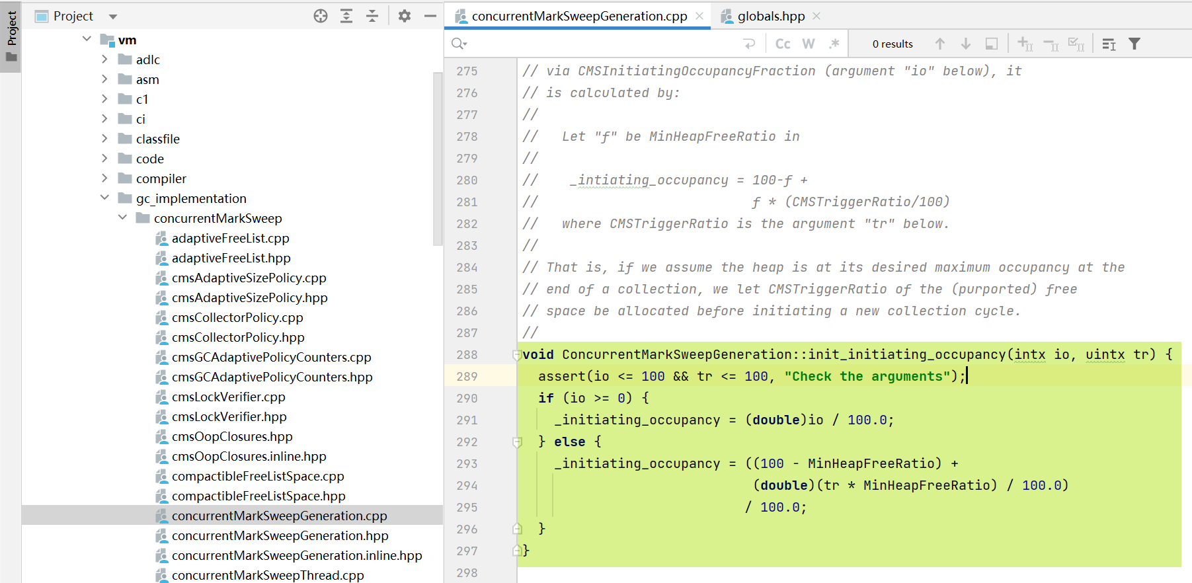
Task: Open concurrentMarkSweepGeneration.inline.hpp file
Action: [x=297, y=555]
